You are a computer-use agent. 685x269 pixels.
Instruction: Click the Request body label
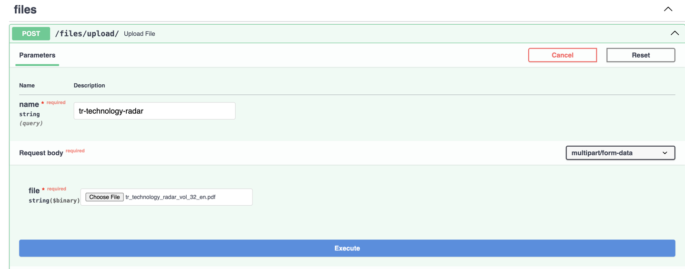tap(41, 153)
